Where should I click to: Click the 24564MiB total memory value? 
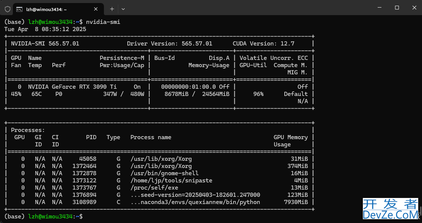pyautogui.click(x=216, y=94)
